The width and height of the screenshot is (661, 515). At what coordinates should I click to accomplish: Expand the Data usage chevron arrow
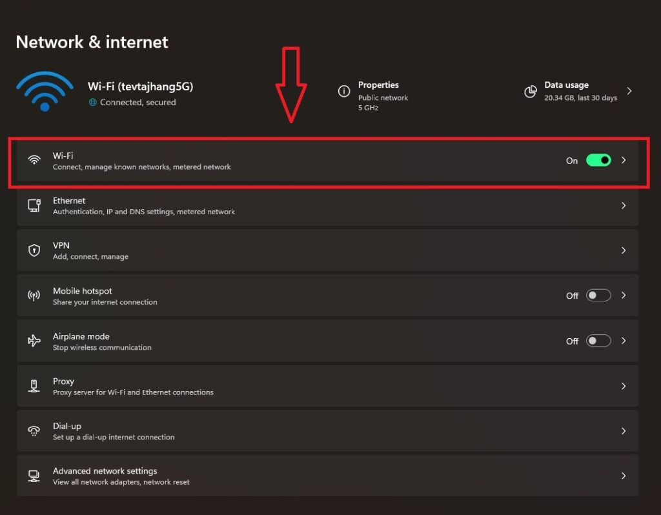coord(629,91)
